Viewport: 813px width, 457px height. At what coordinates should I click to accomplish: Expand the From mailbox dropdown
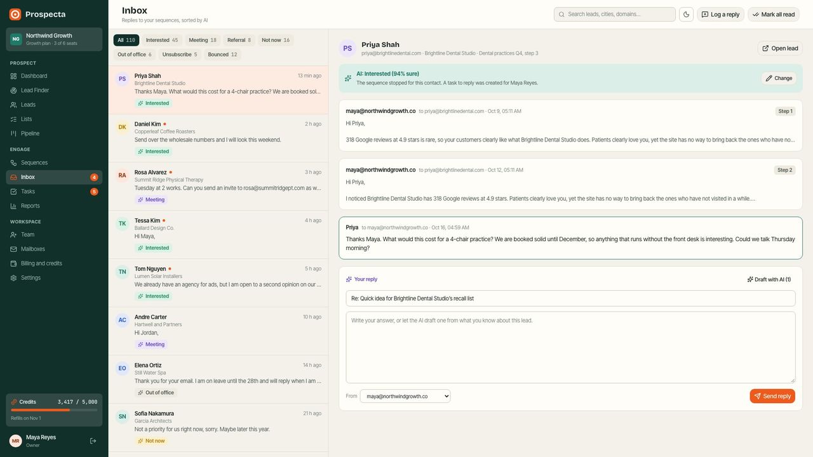pyautogui.click(x=405, y=396)
